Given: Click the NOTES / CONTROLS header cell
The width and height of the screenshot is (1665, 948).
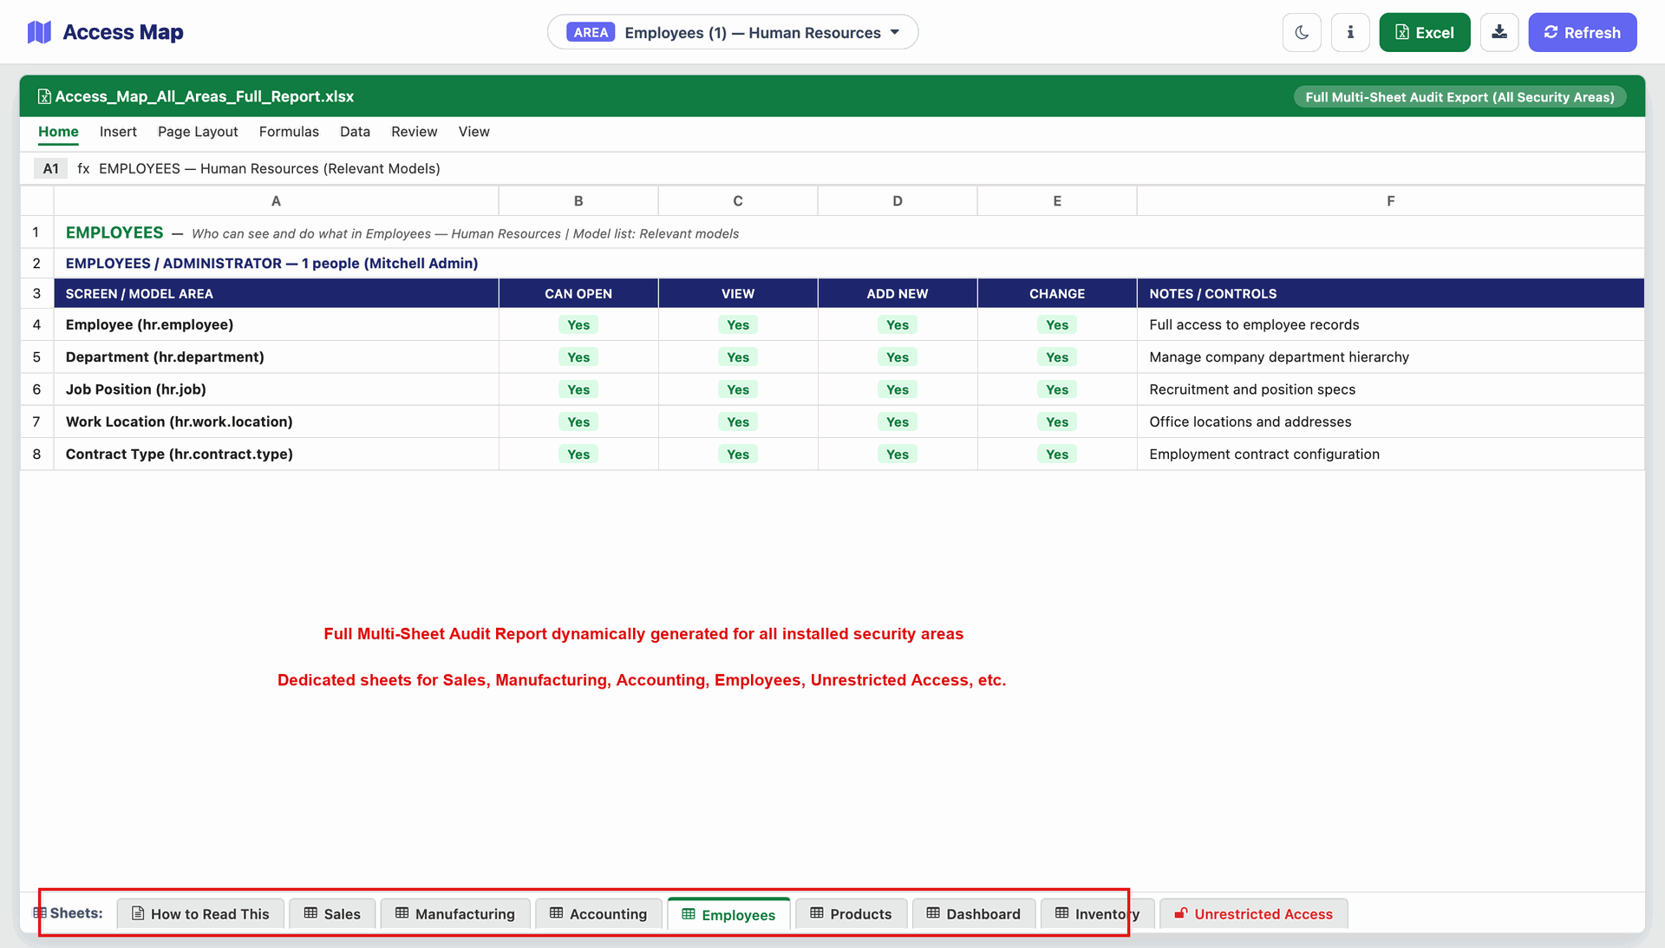Looking at the screenshot, I should pyautogui.click(x=1391, y=293).
